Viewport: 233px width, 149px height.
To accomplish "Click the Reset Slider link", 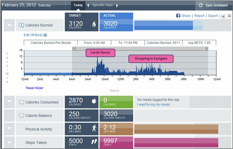I will [35, 88].
